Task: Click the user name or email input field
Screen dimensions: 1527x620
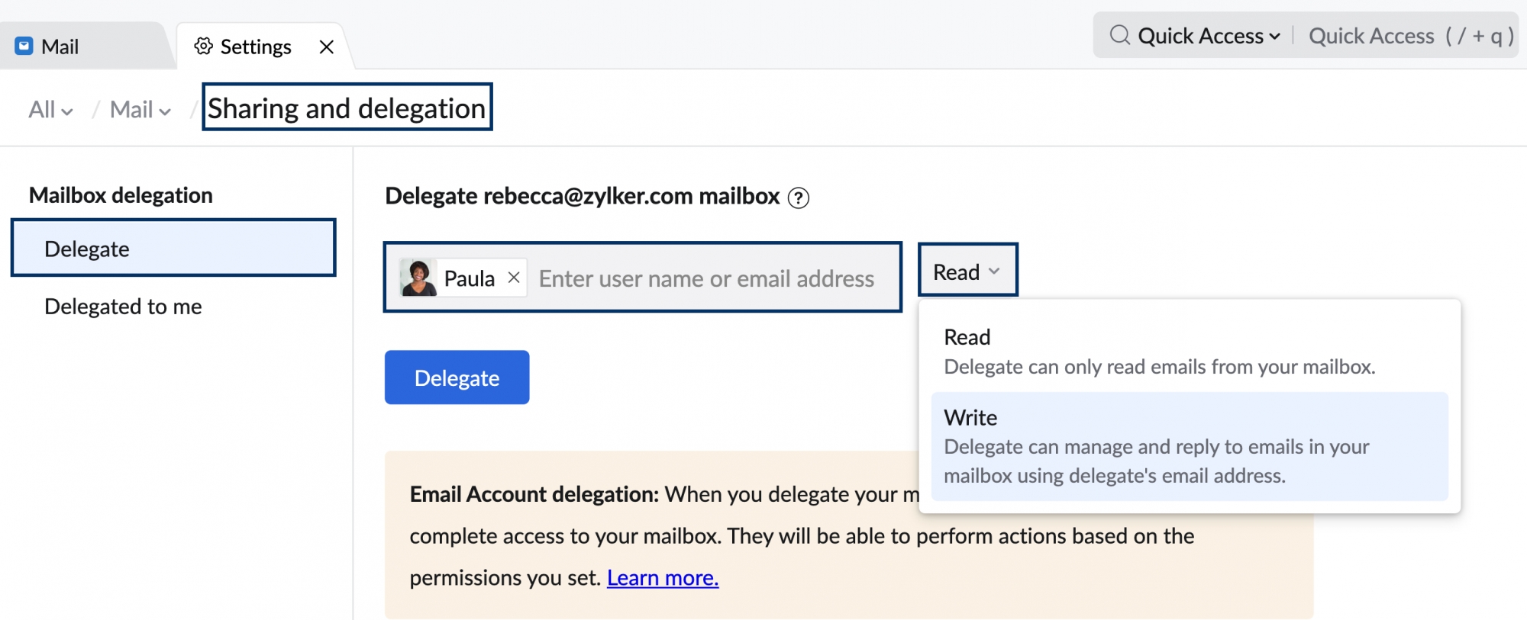Action: point(706,279)
